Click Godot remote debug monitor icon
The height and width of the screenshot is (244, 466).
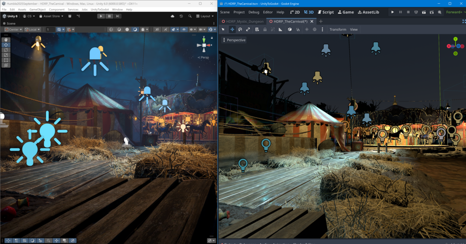coord(416,12)
